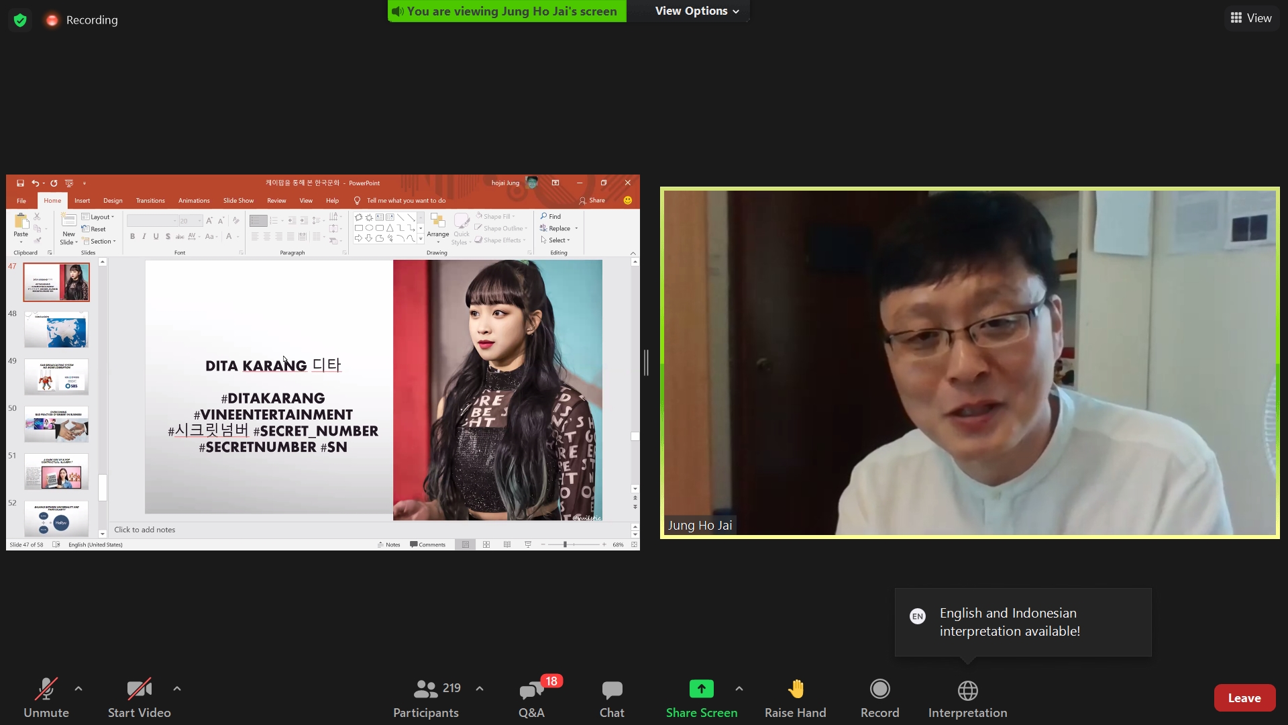
Task: Expand the arrow beside Participants count
Action: pos(480,689)
